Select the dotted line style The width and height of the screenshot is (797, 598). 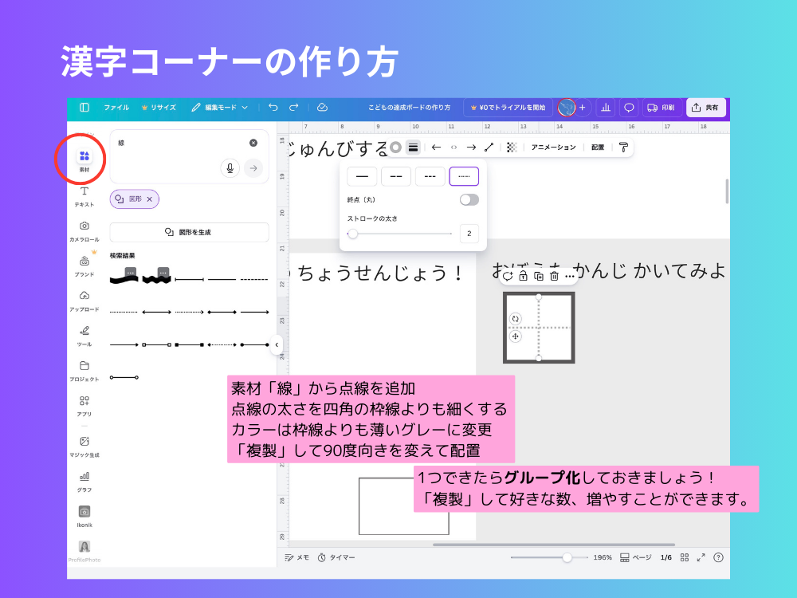[464, 175]
